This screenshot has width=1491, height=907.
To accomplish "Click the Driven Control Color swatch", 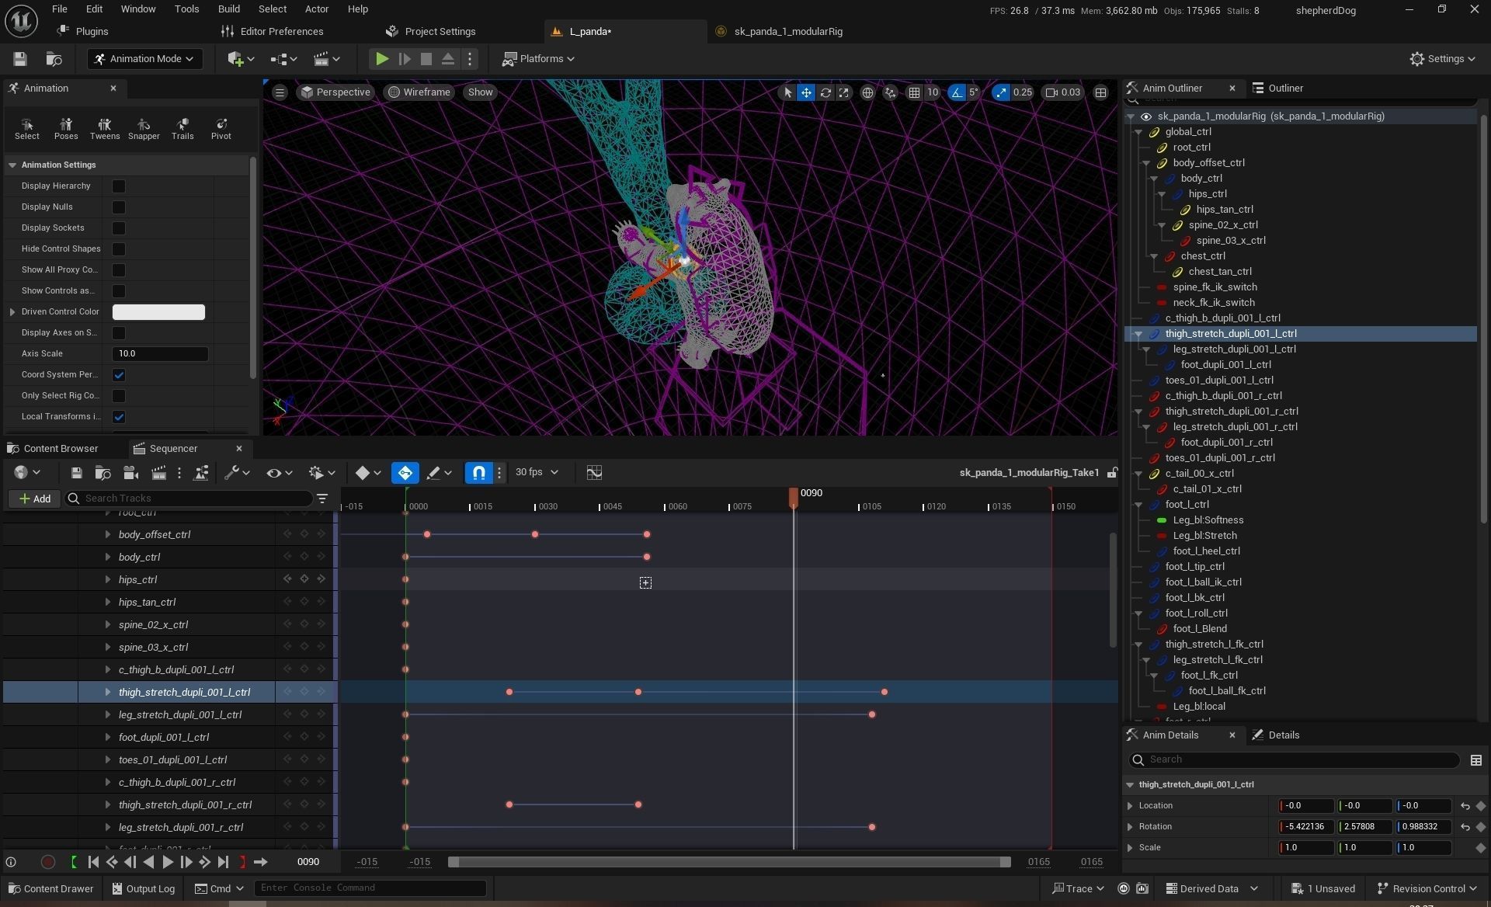I will tap(158, 312).
